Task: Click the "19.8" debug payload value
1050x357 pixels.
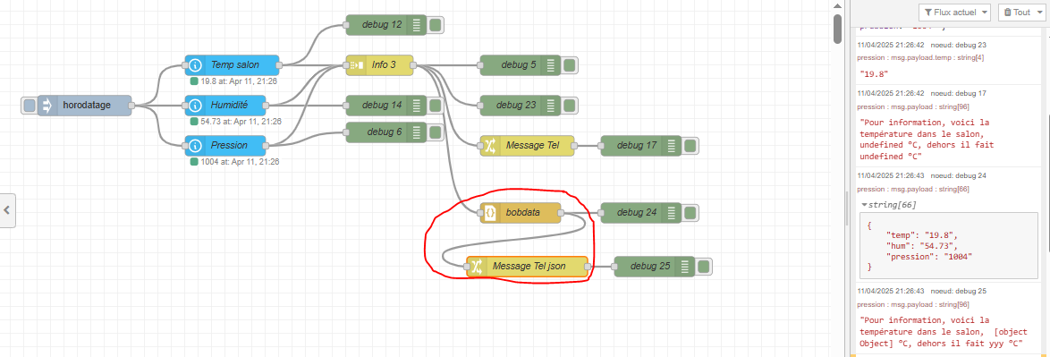Action: tap(874, 73)
